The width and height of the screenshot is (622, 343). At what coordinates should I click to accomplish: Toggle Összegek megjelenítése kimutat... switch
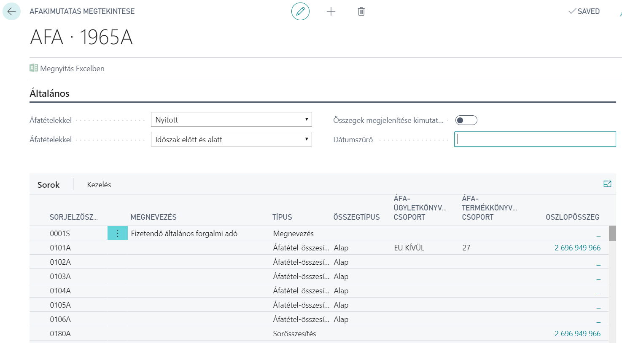pos(466,120)
